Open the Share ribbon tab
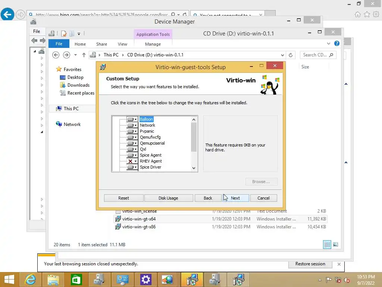 [x=101, y=44]
